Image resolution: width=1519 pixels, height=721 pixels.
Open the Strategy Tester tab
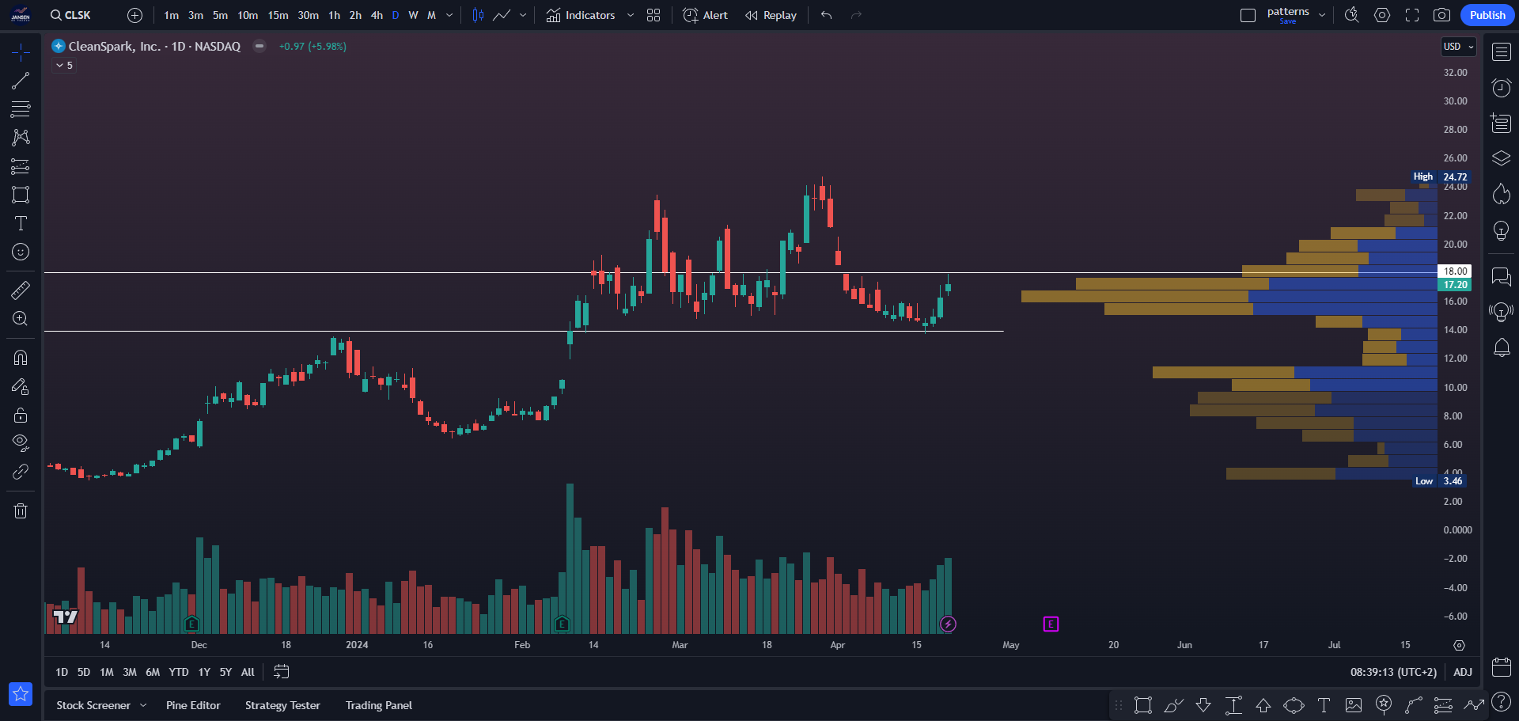coord(282,705)
